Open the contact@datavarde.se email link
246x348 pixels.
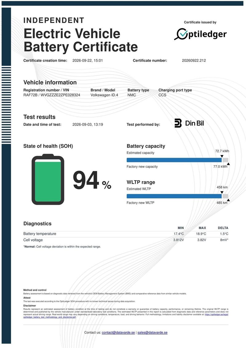coord(118,333)
